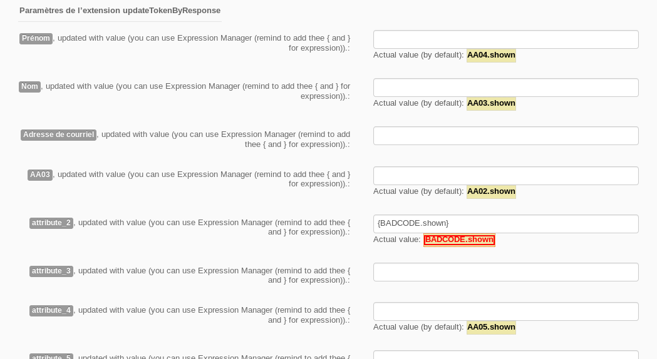Click the Adresse de courriel input field
This screenshot has width=657, height=359.
point(505,136)
